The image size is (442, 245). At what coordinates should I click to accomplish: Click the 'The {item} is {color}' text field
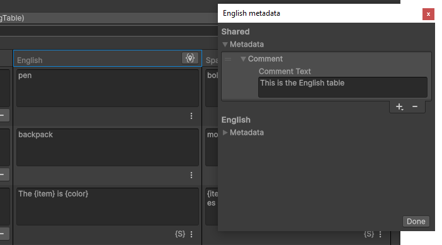(108, 207)
